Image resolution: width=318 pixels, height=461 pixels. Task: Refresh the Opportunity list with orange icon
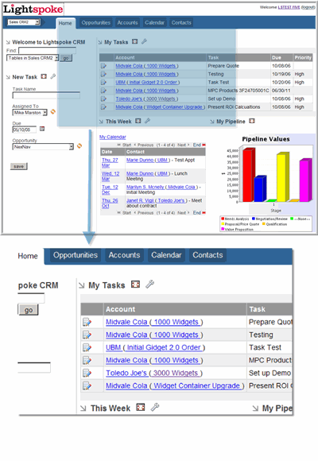[x=79, y=145]
